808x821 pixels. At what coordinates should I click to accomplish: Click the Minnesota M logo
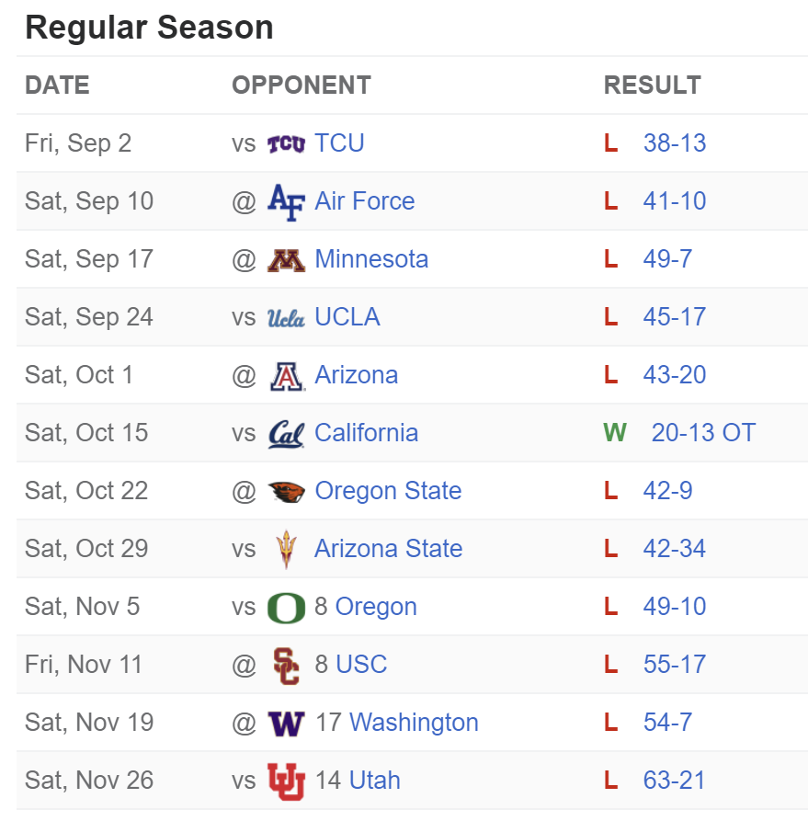[x=286, y=260]
